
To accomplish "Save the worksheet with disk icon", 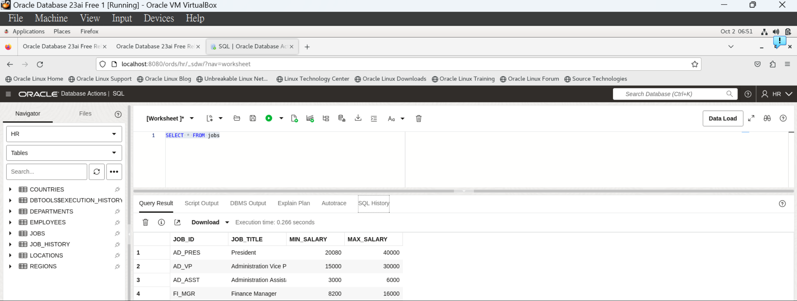I will tap(253, 118).
